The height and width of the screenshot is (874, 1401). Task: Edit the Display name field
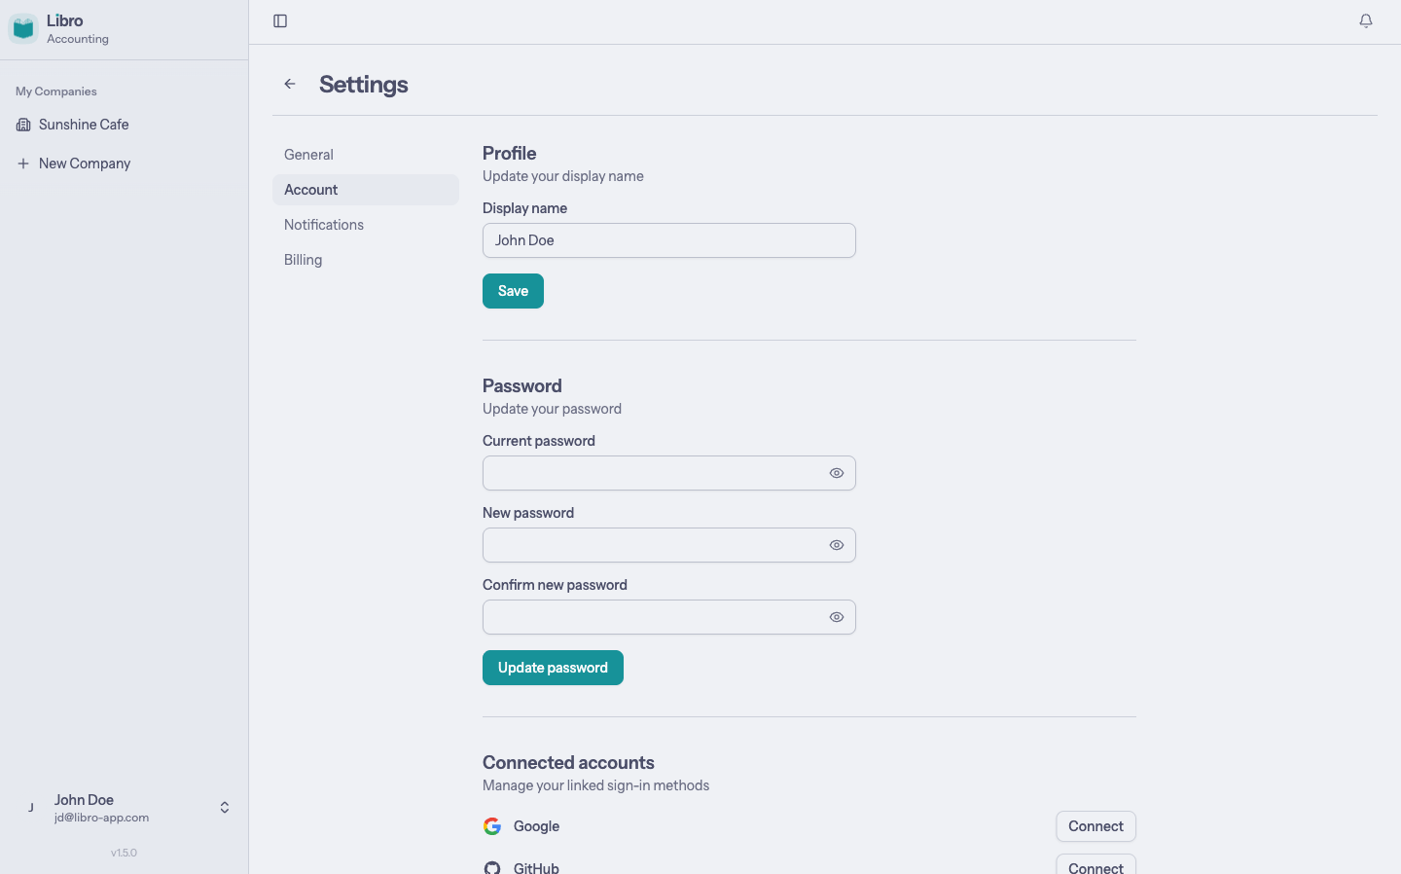click(668, 240)
